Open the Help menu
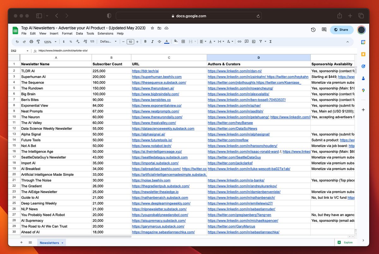Screen dimensions: 379x254 [120, 33]
